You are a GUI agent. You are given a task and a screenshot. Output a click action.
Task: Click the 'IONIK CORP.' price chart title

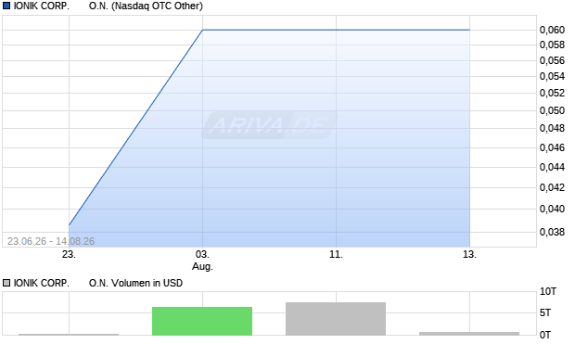(42, 6)
